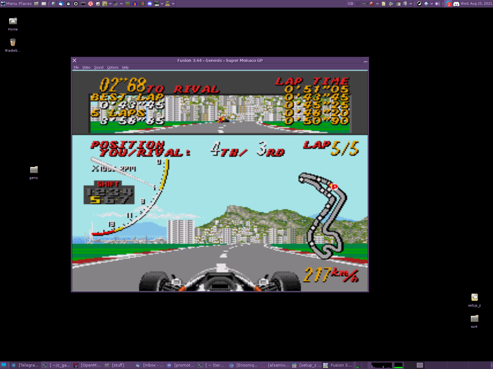Expand the dropdown next to the flower launcher
The width and height of the screenshot is (493, 369).
tap(110, 4)
